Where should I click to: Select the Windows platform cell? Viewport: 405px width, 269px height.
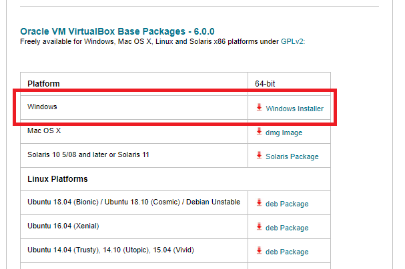pos(42,107)
